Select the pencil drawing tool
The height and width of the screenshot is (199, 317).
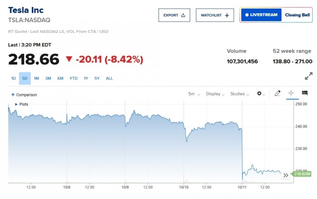(278, 94)
